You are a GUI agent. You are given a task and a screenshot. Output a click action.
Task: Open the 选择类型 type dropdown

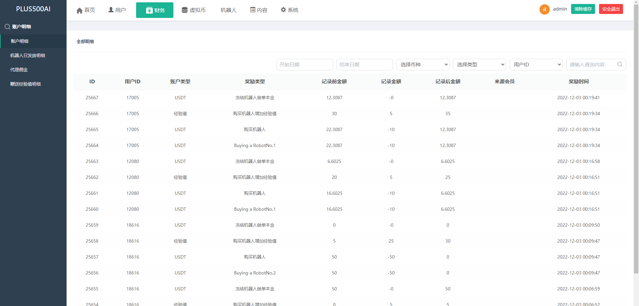pos(479,65)
